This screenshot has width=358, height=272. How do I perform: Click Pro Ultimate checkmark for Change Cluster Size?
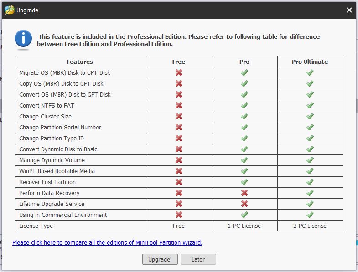coord(310,116)
